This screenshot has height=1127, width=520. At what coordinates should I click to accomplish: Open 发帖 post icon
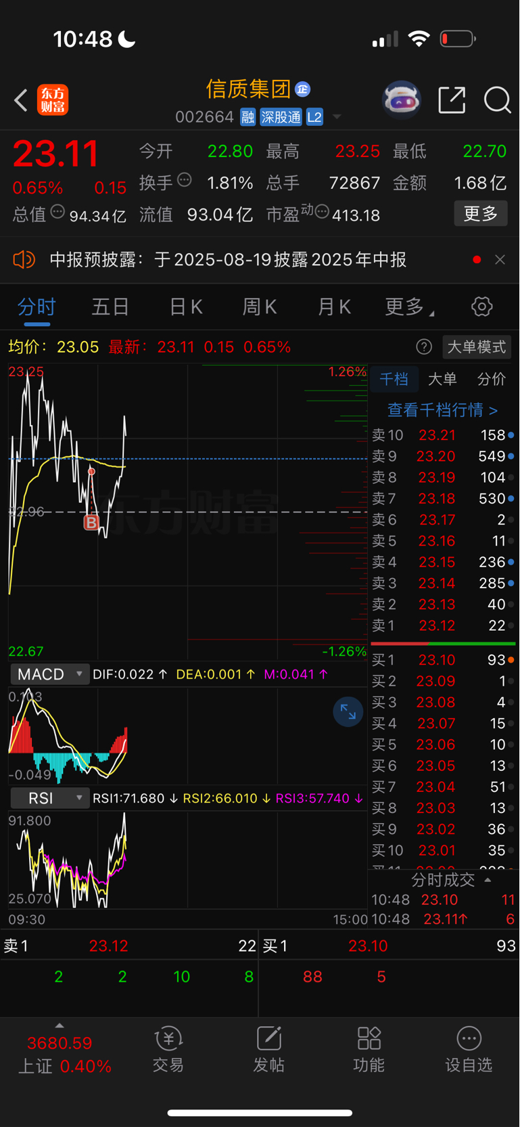pos(268,1050)
